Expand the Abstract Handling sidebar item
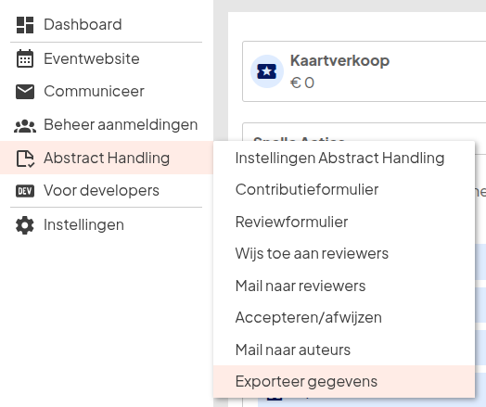Viewport: 486px width, 407px height. [107, 158]
